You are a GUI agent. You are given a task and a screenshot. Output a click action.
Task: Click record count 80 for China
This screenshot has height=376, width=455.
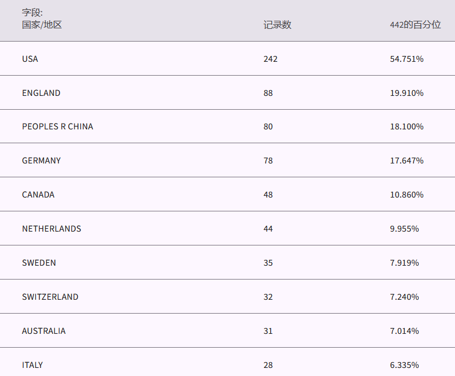pyautogui.click(x=268, y=126)
